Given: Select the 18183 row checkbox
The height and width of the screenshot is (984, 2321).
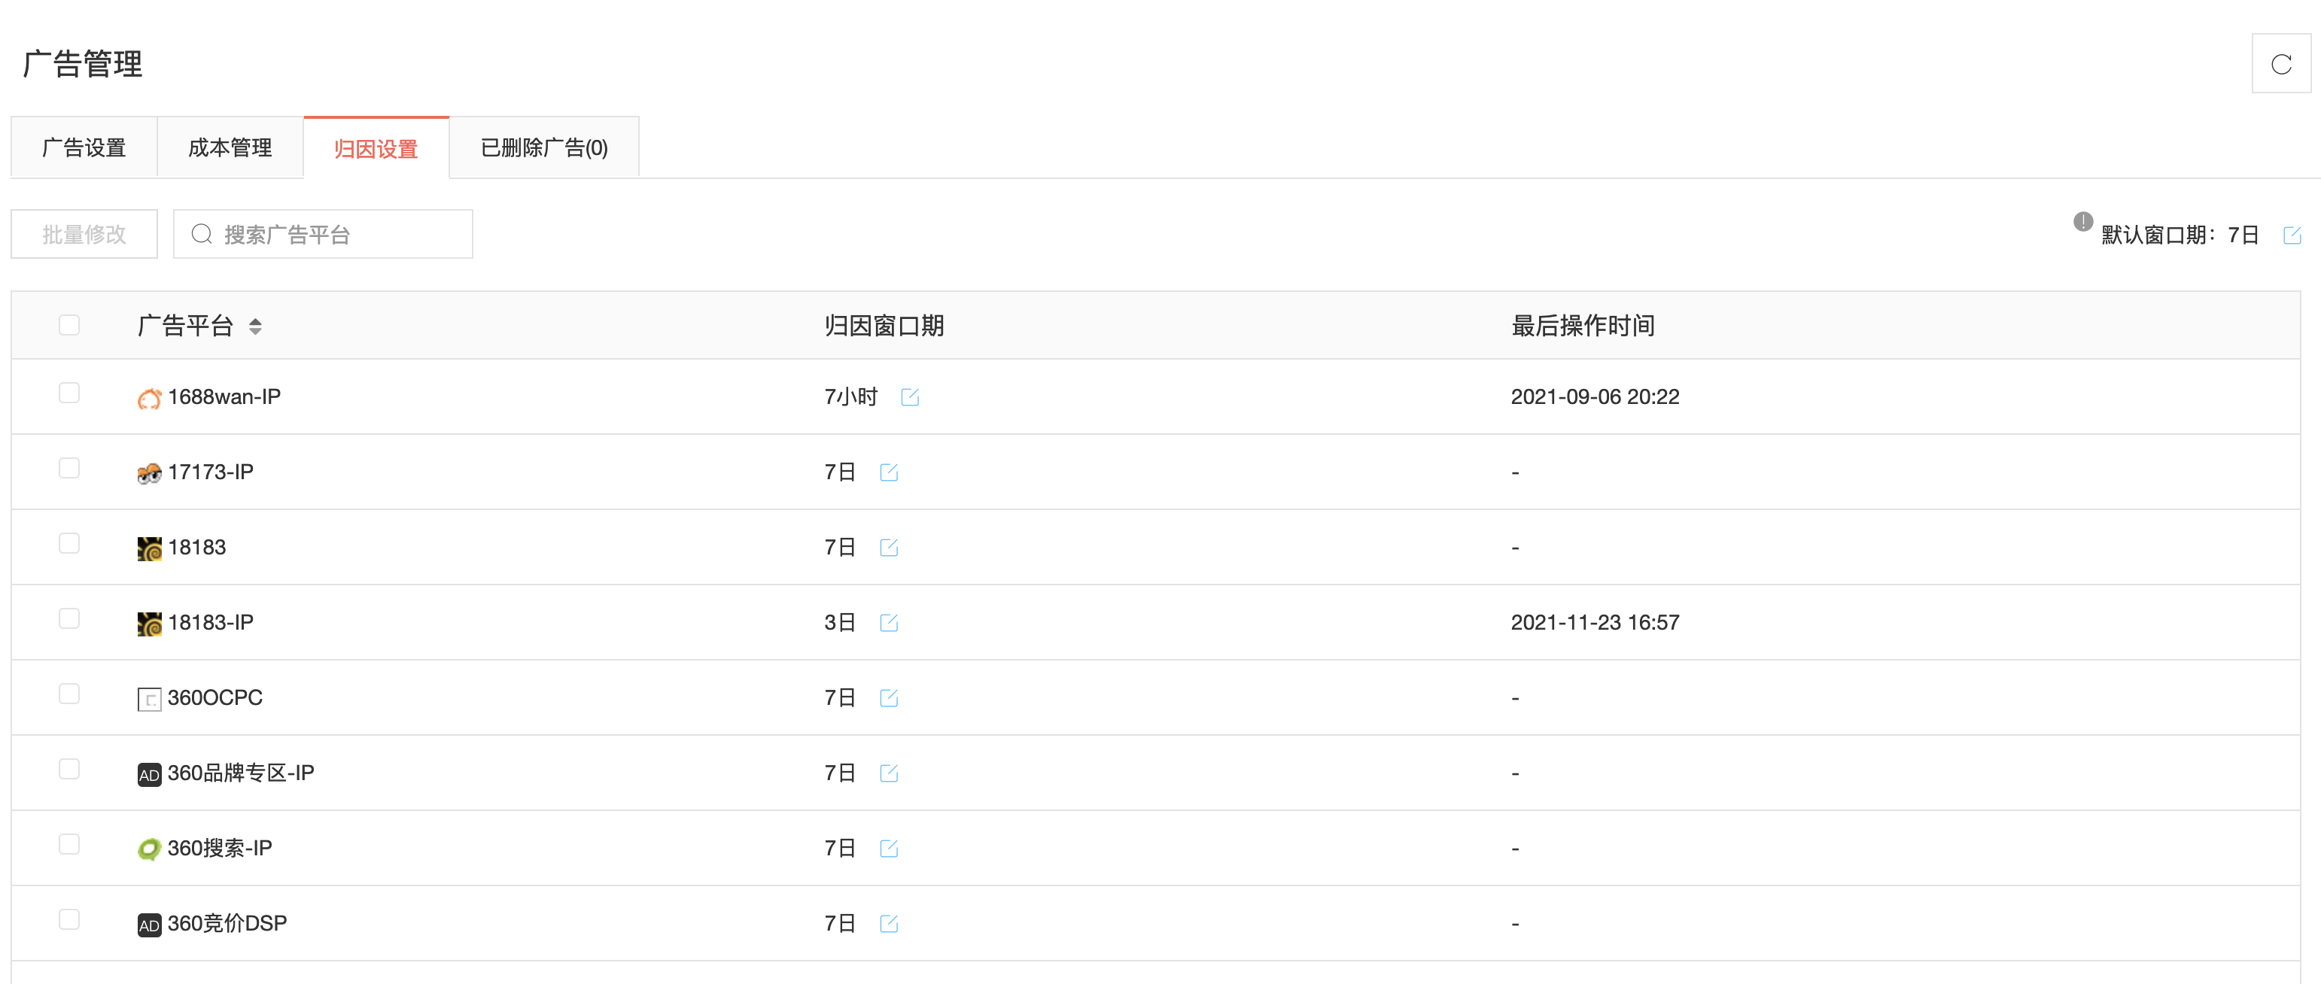Looking at the screenshot, I should (69, 544).
